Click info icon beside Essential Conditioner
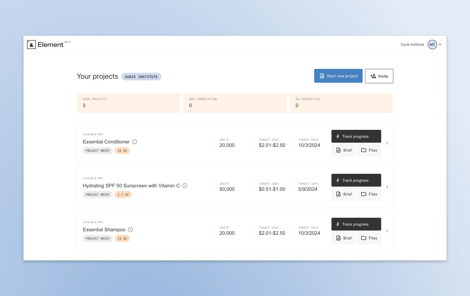 (135, 142)
